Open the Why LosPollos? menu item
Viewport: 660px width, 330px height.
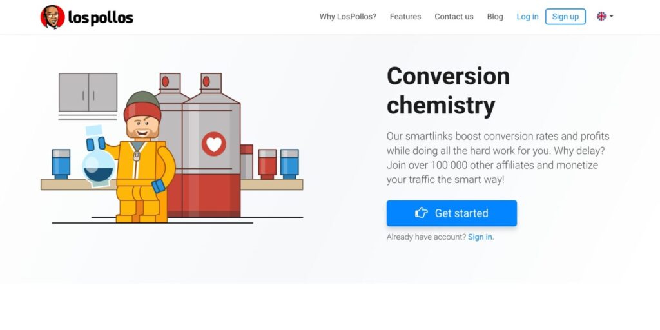click(x=347, y=17)
